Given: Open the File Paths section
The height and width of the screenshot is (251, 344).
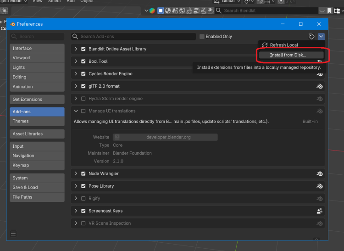Looking at the screenshot, I should [37, 197].
